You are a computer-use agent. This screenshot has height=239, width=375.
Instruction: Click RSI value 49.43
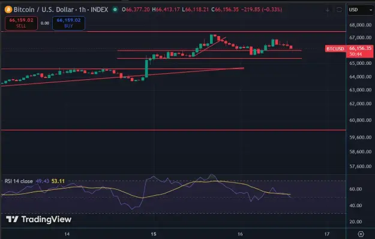click(43, 181)
